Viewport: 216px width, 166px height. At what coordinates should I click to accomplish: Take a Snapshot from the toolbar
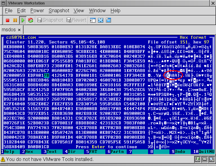tap(50, 20)
